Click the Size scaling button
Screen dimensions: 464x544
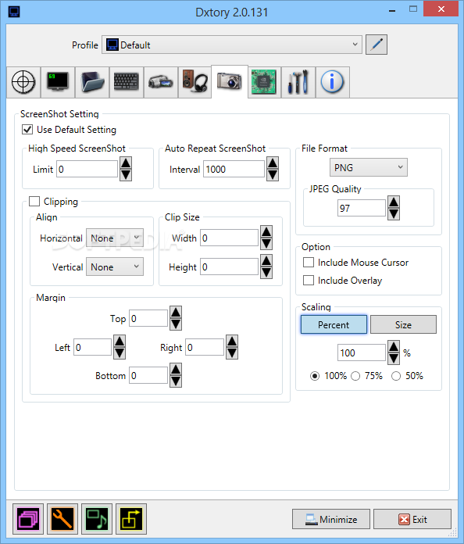pos(403,324)
